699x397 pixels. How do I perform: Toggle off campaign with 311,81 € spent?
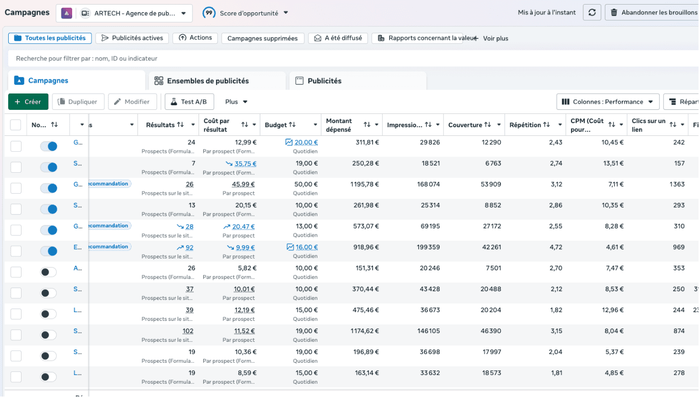(x=49, y=147)
